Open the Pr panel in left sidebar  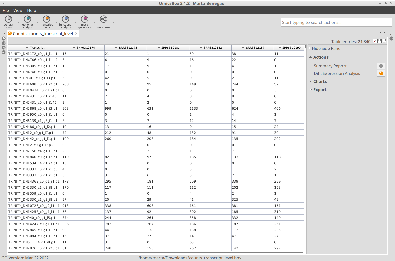4,38
